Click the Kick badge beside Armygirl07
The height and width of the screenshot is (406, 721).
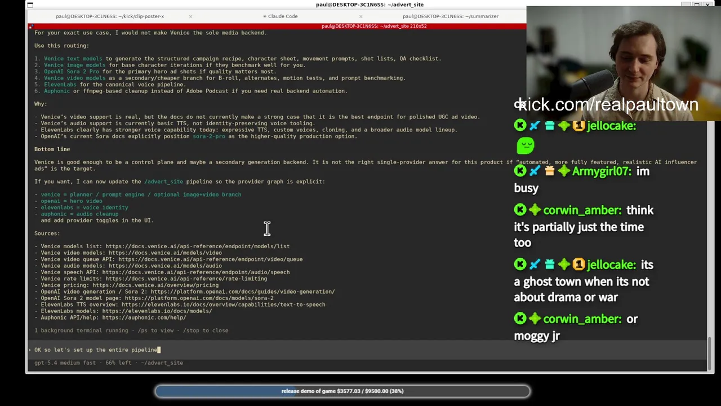tap(520, 171)
